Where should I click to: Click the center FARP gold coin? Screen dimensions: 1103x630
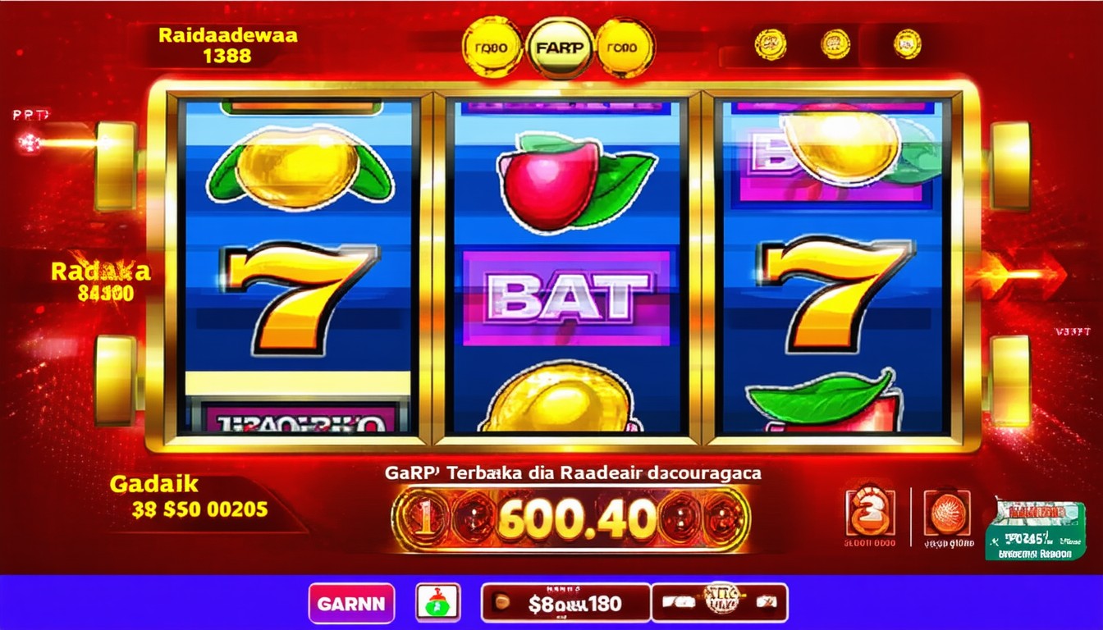point(561,48)
